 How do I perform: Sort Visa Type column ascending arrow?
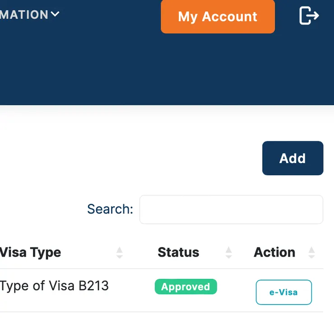tap(119, 249)
